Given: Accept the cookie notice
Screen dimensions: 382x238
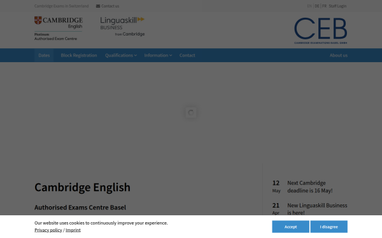Looking at the screenshot, I should click(x=290, y=227).
